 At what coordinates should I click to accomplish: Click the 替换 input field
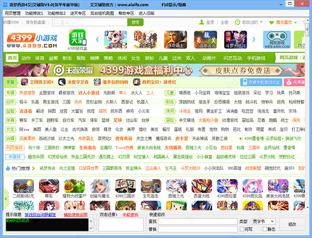click(198, 229)
